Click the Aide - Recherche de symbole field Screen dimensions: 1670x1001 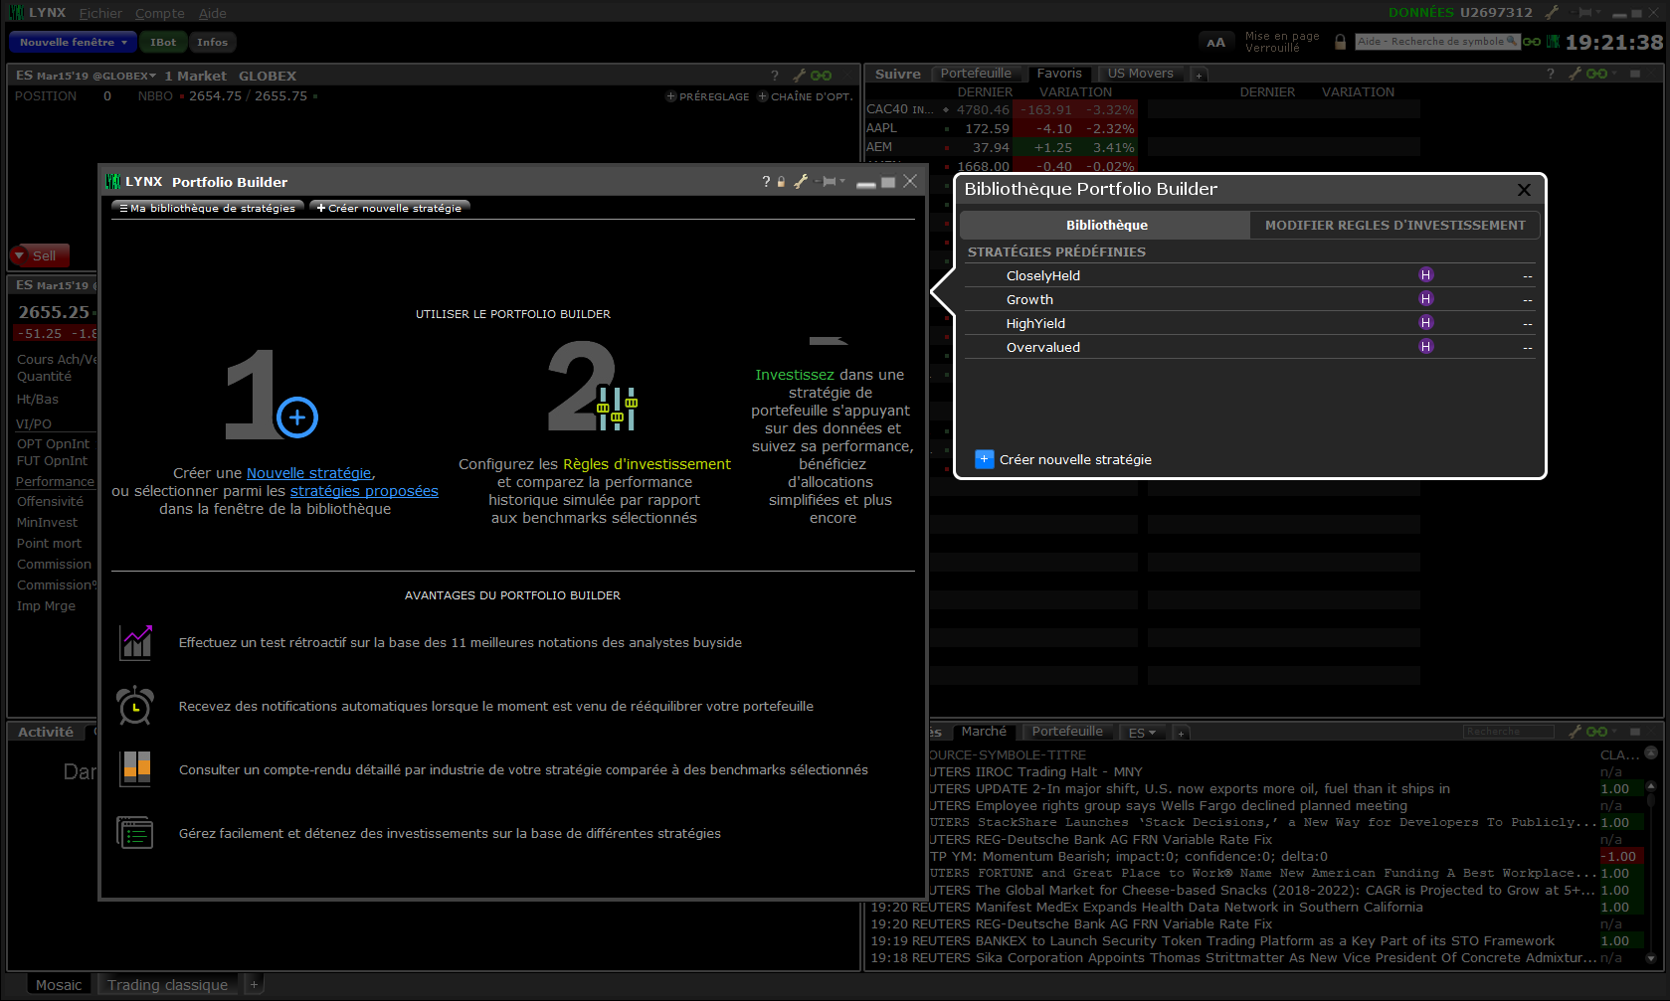pyautogui.click(x=1430, y=42)
